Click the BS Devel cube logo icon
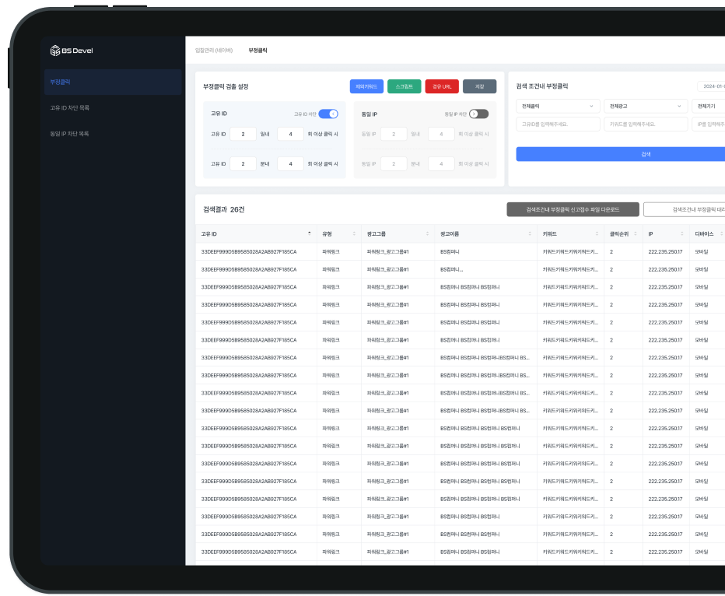 tap(55, 51)
